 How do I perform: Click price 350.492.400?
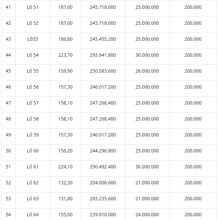click(103, 167)
